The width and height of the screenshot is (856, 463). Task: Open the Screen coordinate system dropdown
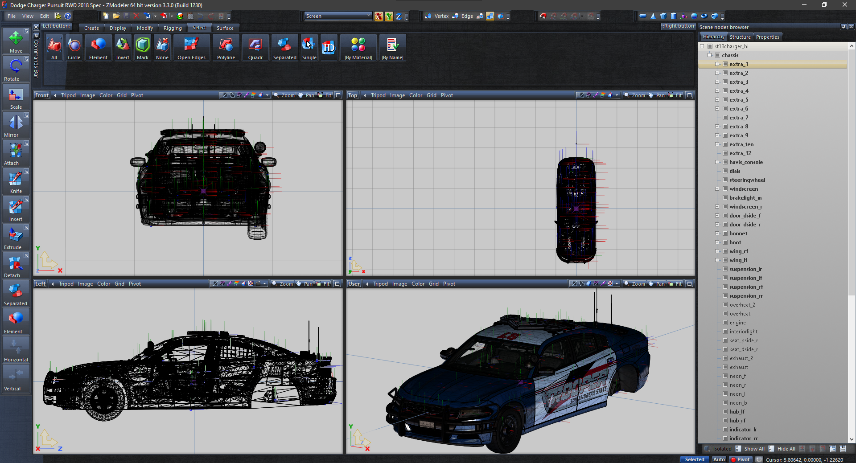coord(338,16)
